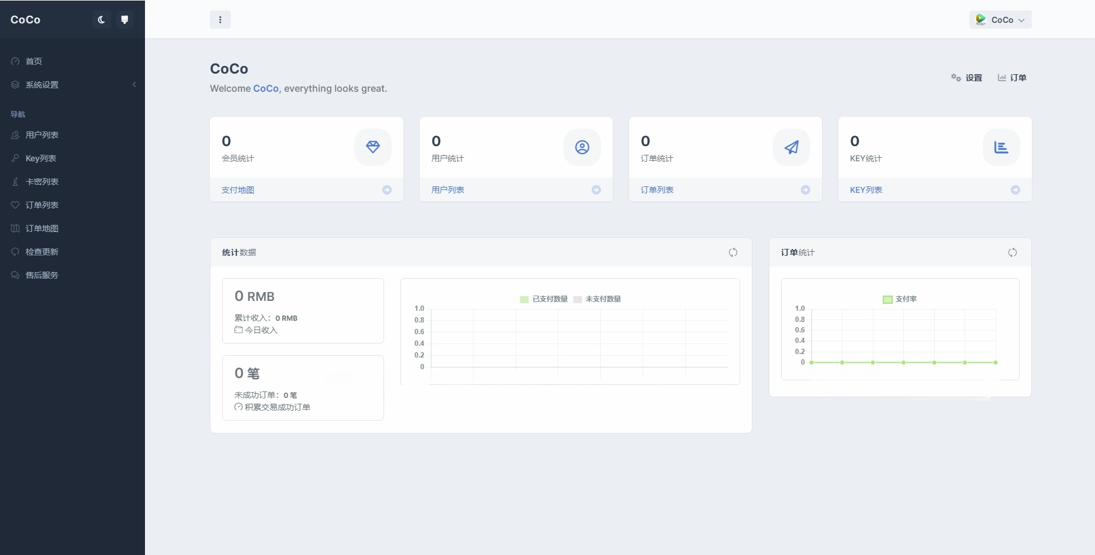Refresh the 订单统计 panel
1095x555 pixels.
1012,252
